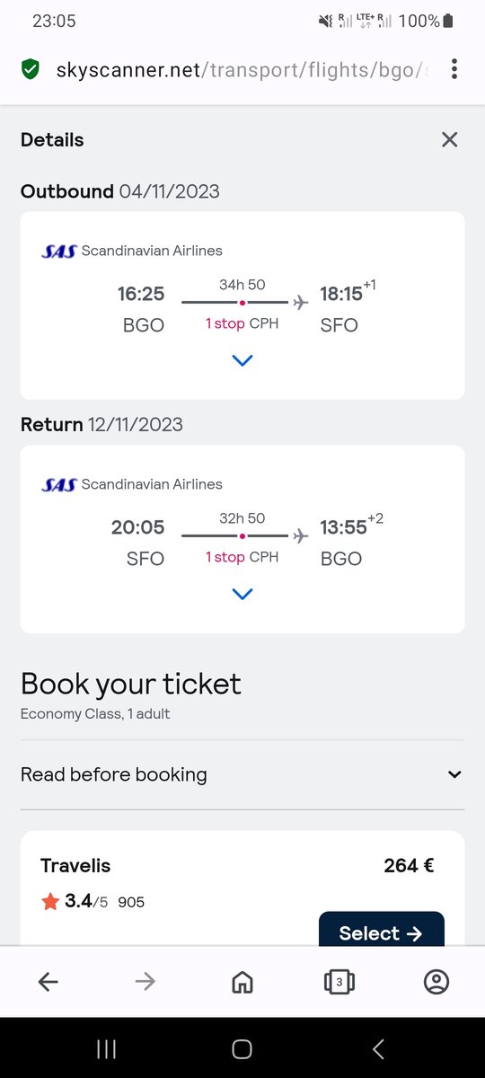This screenshot has height=1078, width=485.
Task: Open the browser profile account icon
Action: coord(436,982)
